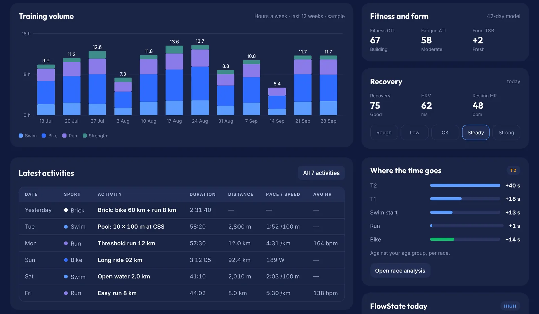Sort by the DATE column header
Viewport: 539px width, 314px height.
click(x=31, y=194)
